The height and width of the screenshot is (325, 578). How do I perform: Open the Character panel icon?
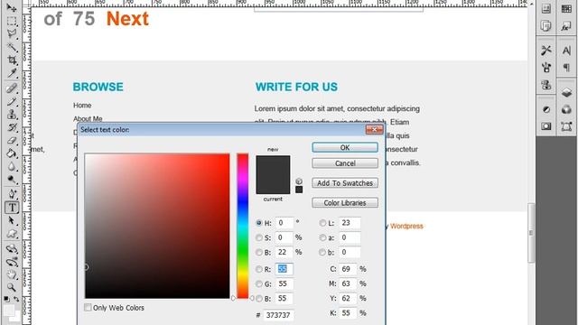pyautogui.click(x=566, y=51)
